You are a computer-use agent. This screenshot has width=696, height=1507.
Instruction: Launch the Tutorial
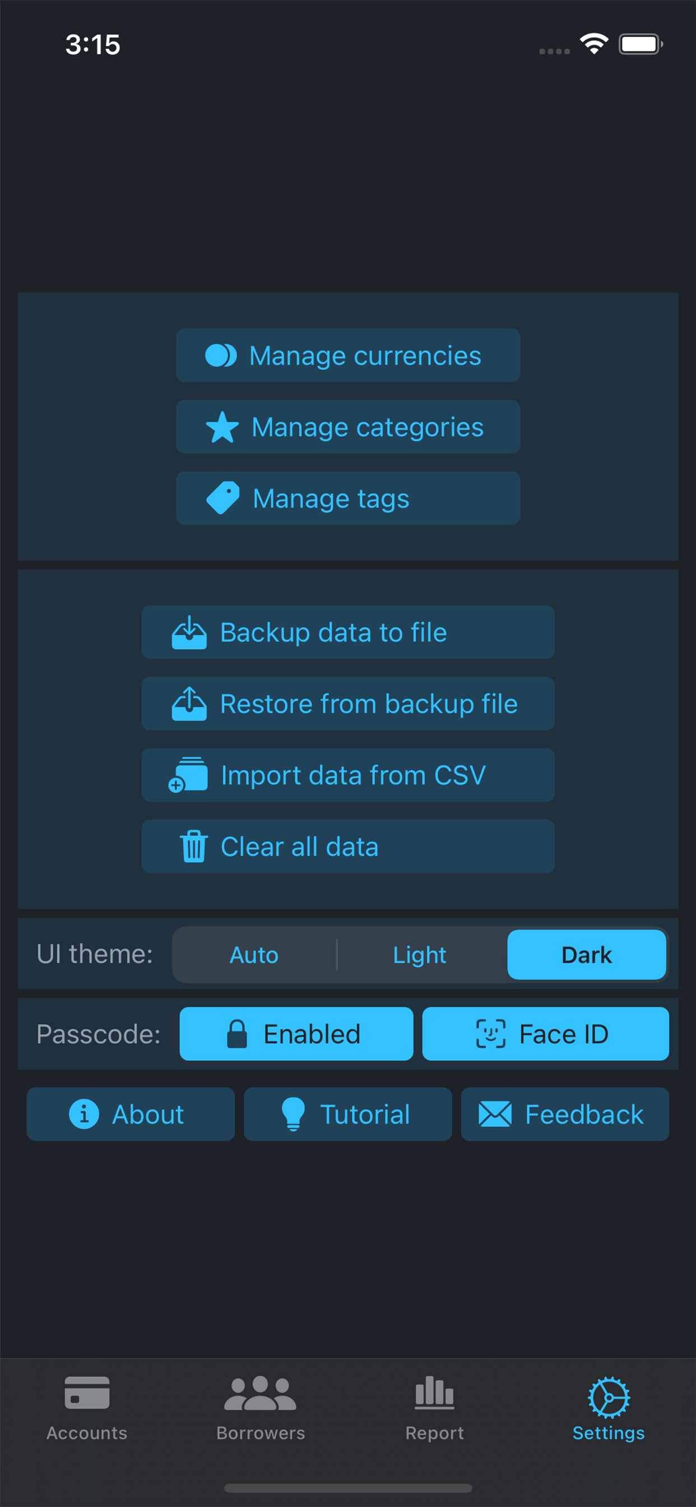tap(347, 1115)
